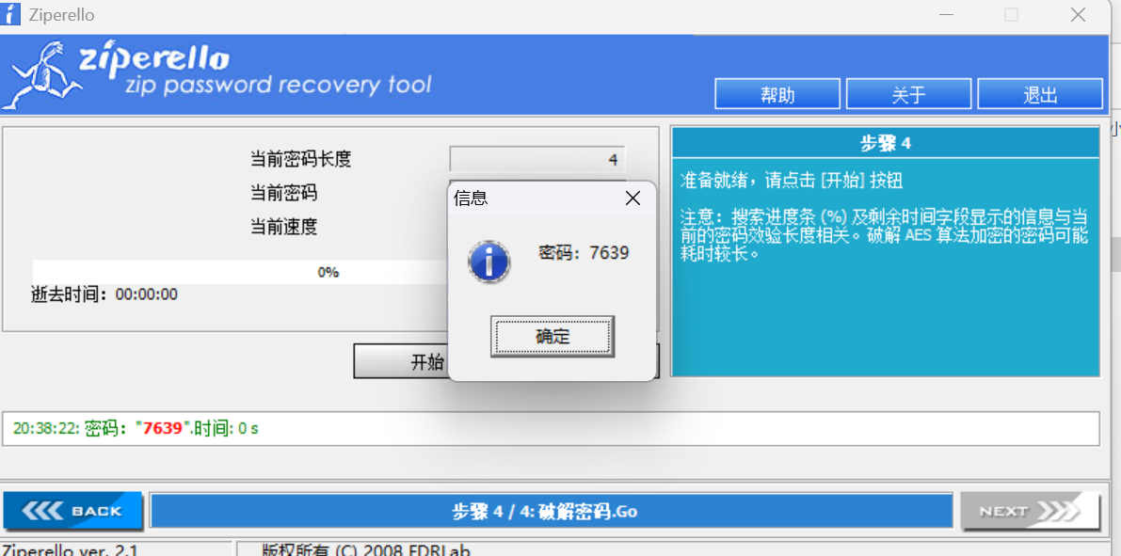Click the Ziperello title bar app icon
This screenshot has width=1121, height=556.
tap(11, 13)
